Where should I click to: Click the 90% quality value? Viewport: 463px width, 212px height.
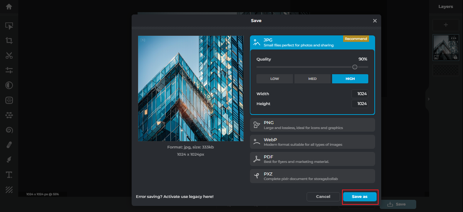tap(363, 59)
